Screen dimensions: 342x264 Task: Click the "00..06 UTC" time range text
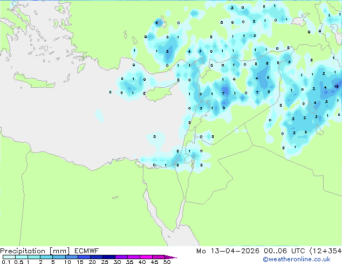coord(284,251)
